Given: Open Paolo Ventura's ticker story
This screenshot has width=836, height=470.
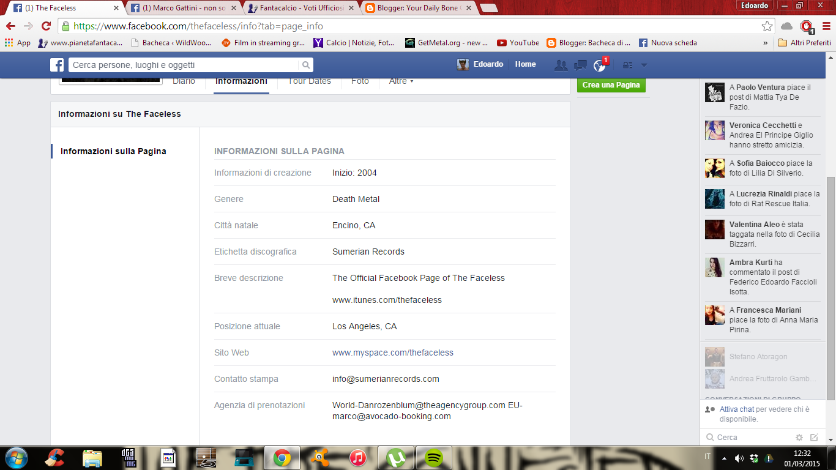Looking at the screenshot, I should click(763, 97).
